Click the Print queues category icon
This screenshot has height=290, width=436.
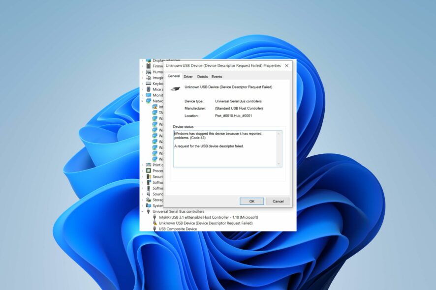tap(149, 165)
